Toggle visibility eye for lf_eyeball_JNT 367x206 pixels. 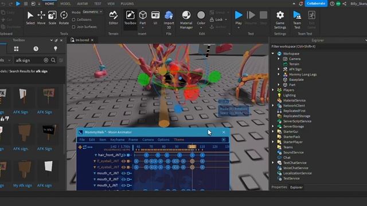click(x=124, y=161)
